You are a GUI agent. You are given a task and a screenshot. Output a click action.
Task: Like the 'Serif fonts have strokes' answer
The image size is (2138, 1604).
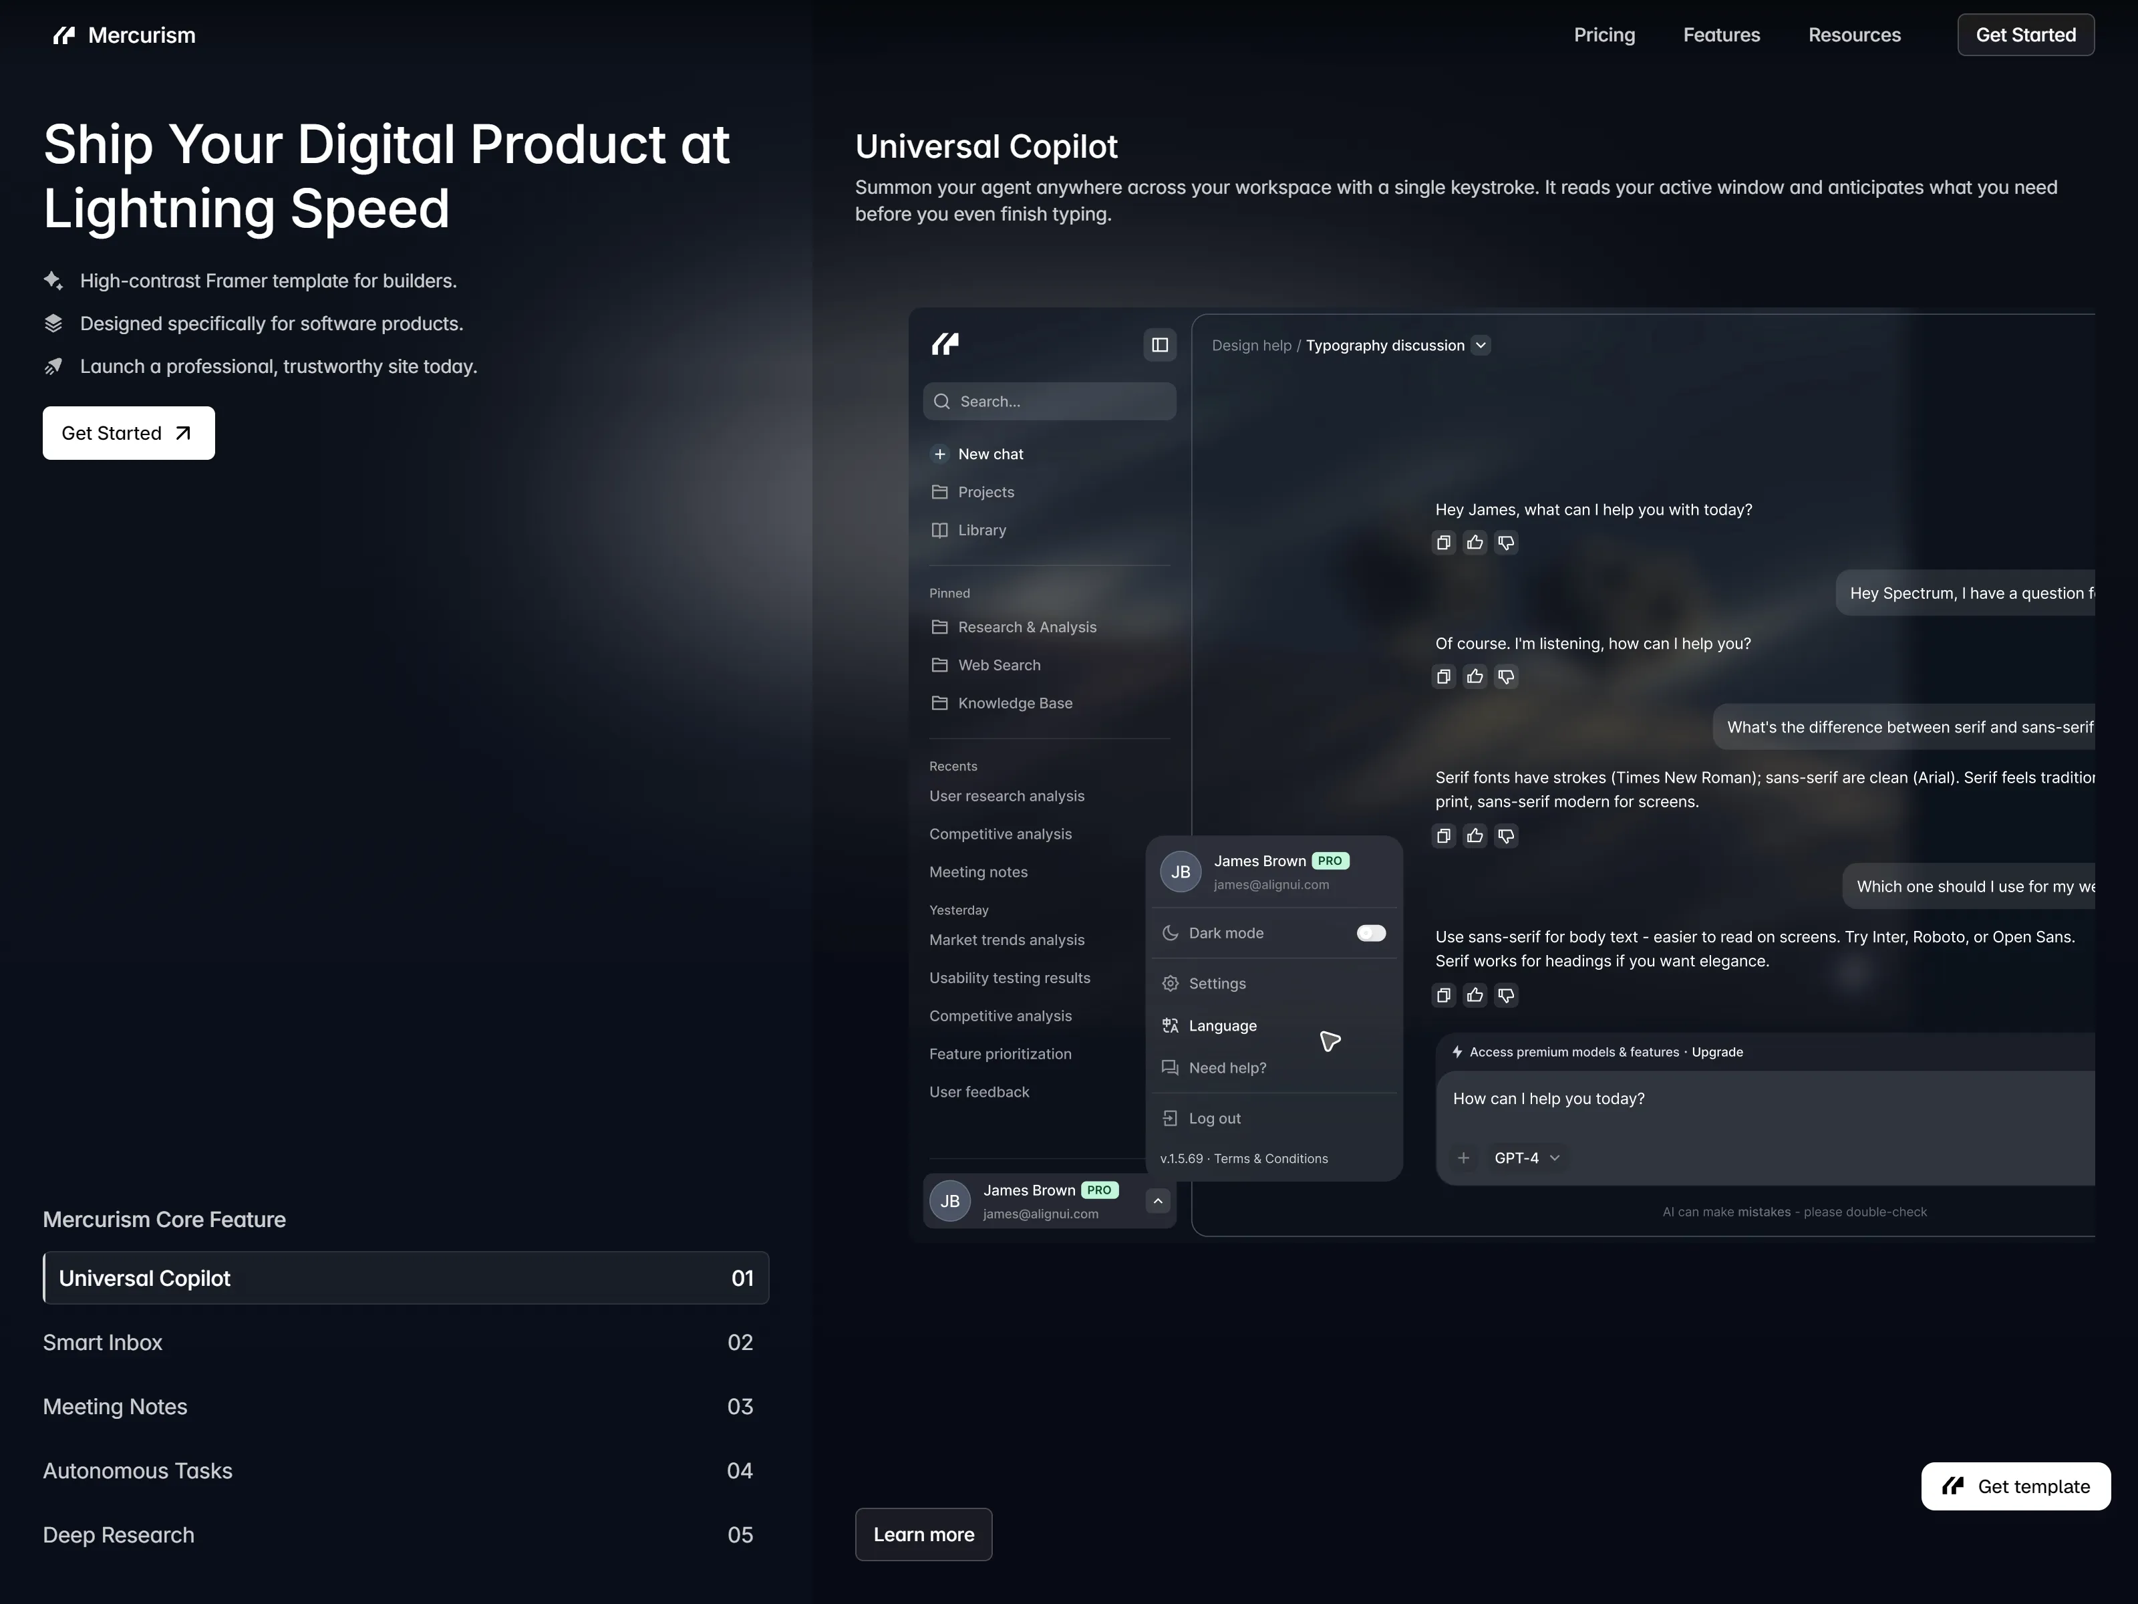(x=1475, y=835)
